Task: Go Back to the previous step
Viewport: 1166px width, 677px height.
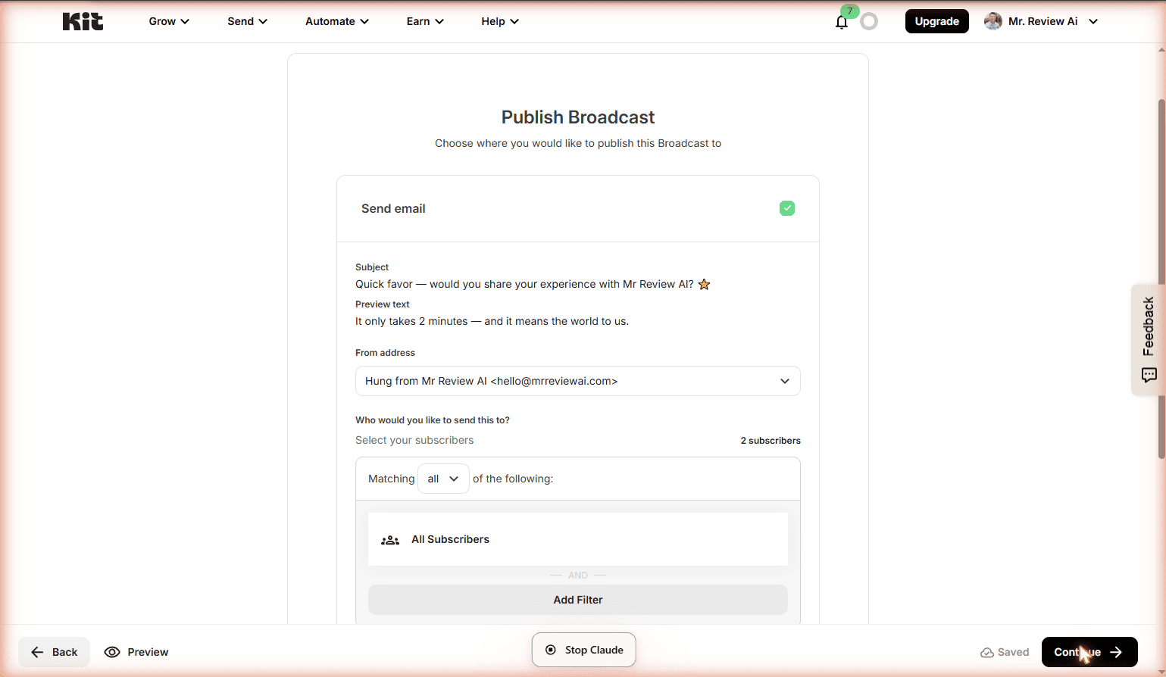Action: [x=55, y=652]
